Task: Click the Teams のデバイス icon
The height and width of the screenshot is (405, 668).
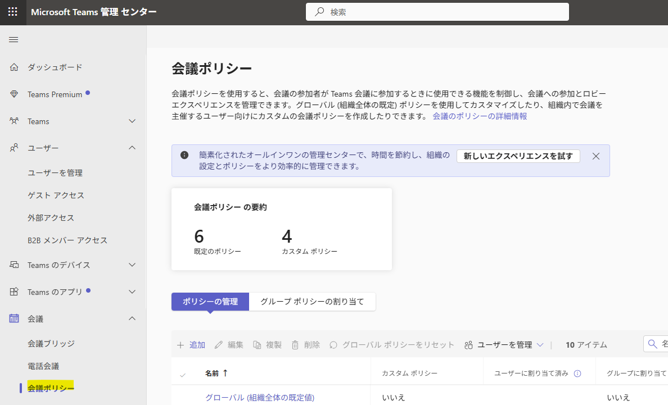Action: [x=14, y=265]
